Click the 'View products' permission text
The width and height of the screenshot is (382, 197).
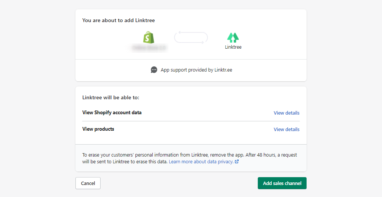[98, 129]
